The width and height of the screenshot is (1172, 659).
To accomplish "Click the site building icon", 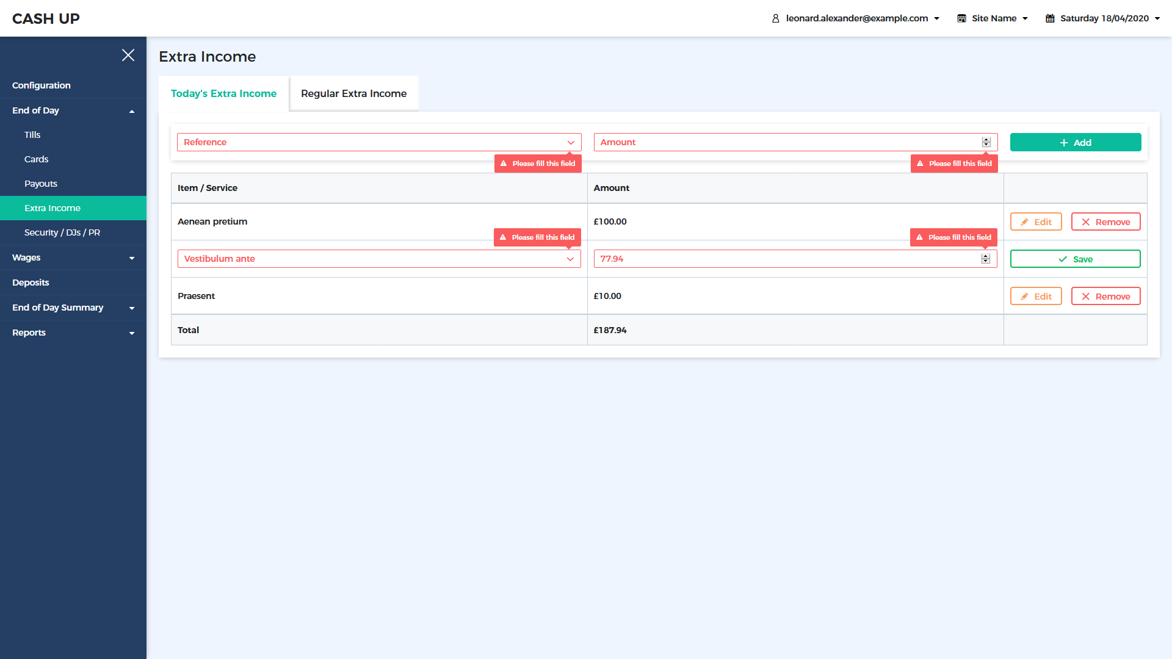I will (961, 18).
